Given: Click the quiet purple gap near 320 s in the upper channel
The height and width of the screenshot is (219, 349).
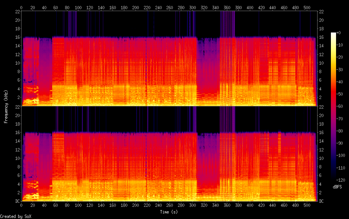Looking at the screenshot, I should (x=208, y=63).
